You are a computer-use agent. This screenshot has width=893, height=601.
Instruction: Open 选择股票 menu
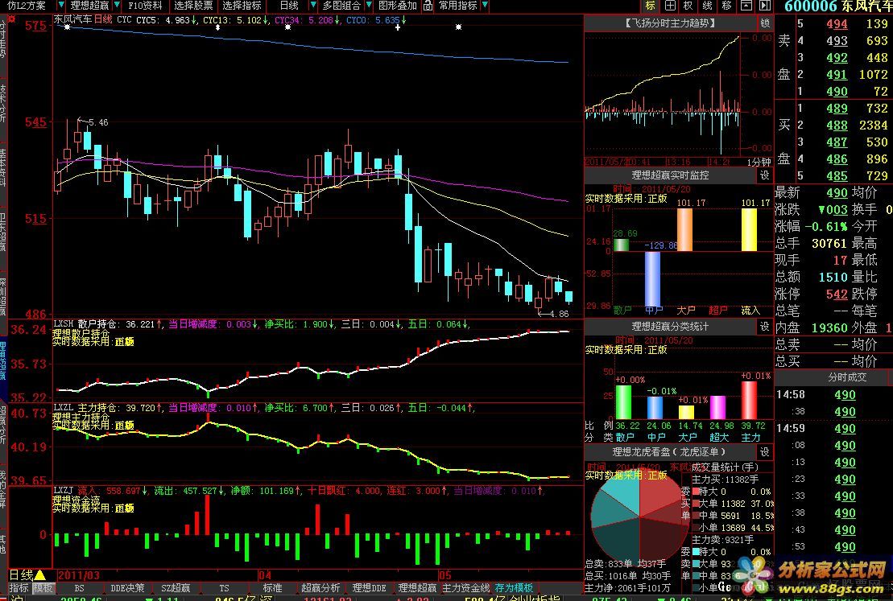pyautogui.click(x=193, y=6)
